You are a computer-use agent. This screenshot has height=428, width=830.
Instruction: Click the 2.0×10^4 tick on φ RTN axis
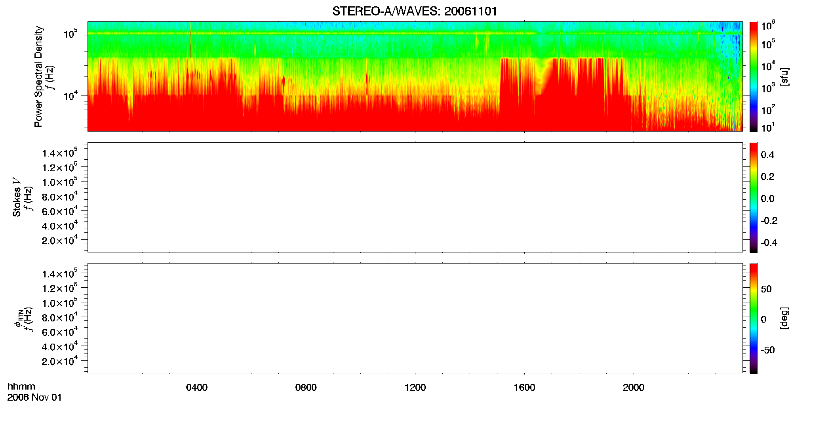pyautogui.click(x=60, y=361)
